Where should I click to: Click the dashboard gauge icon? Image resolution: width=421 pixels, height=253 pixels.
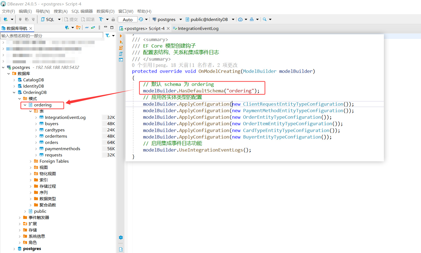pos(240,19)
